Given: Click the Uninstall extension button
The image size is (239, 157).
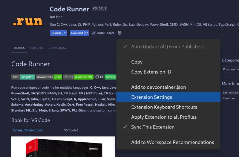Looking at the screenshot, I should (77, 33).
